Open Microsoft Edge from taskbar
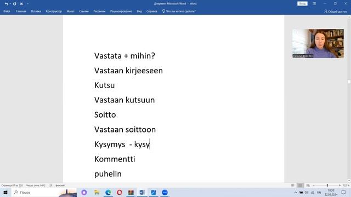This screenshot has width=351, height=197. click(x=108, y=192)
